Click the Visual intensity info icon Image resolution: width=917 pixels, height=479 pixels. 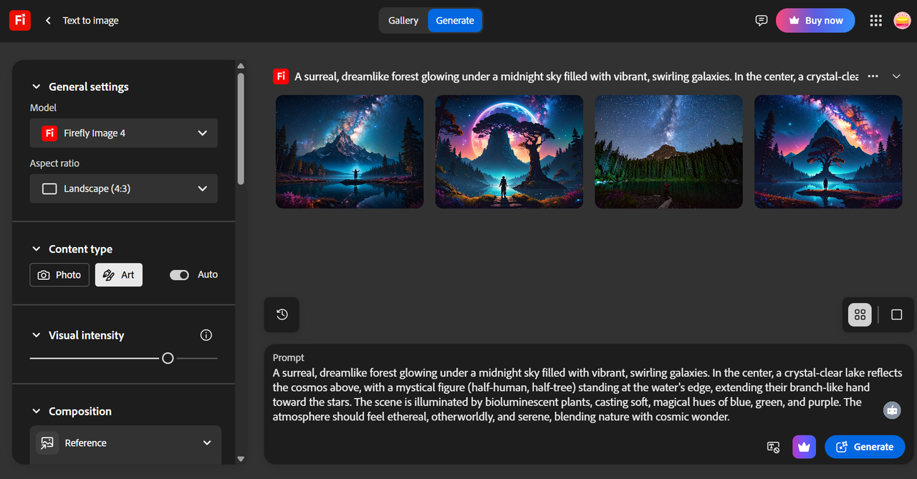206,335
